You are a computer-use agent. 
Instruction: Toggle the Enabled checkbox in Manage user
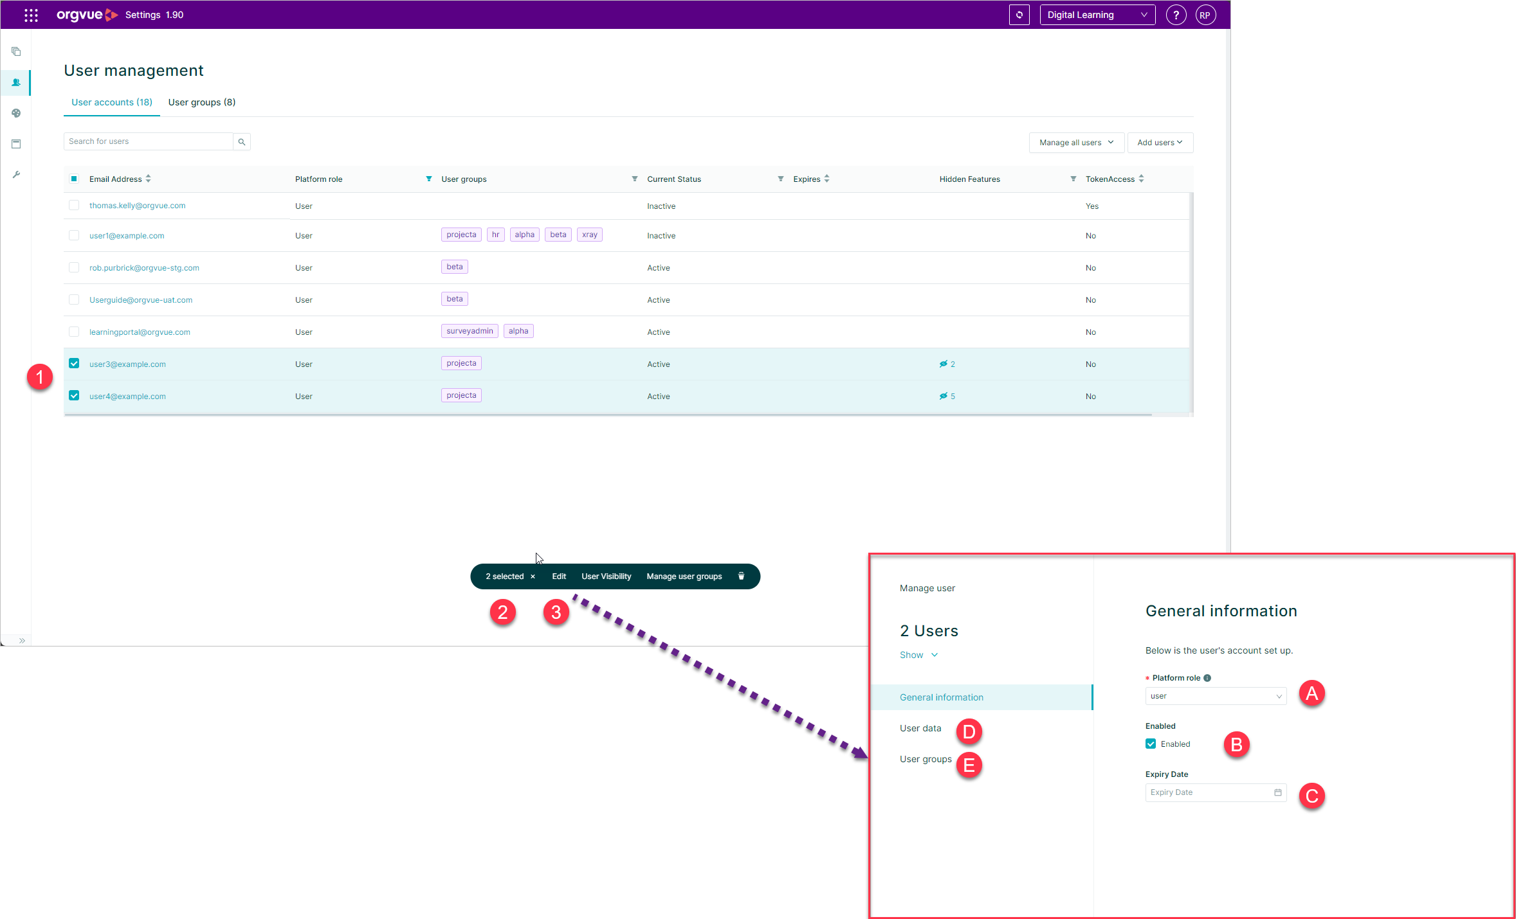pos(1151,744)
